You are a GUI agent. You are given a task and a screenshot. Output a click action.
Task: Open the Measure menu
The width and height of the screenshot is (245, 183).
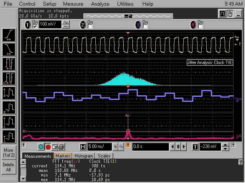(x=73, y=4)
